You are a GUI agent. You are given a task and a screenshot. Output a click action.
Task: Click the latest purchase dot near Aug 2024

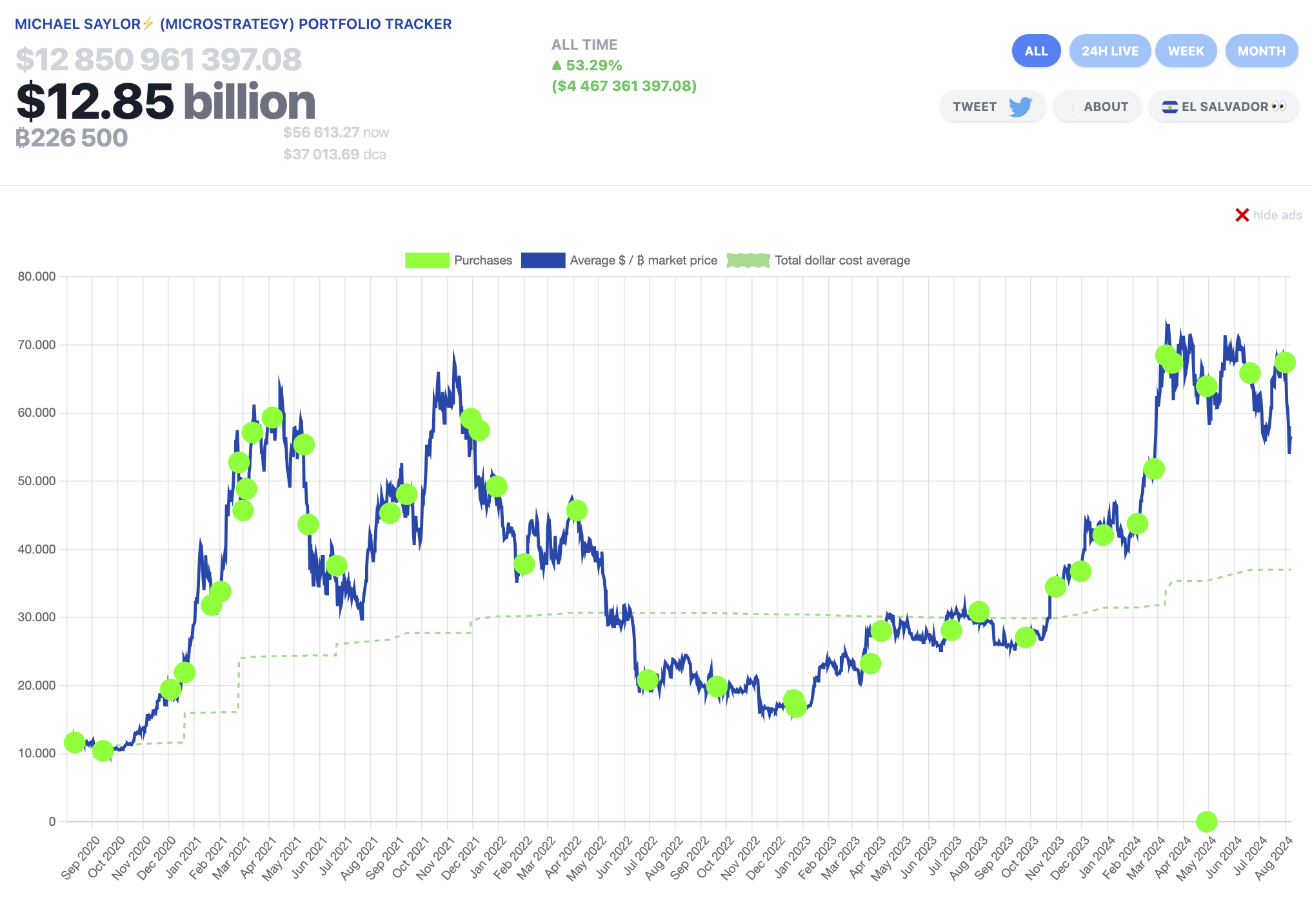(1284, 363)
